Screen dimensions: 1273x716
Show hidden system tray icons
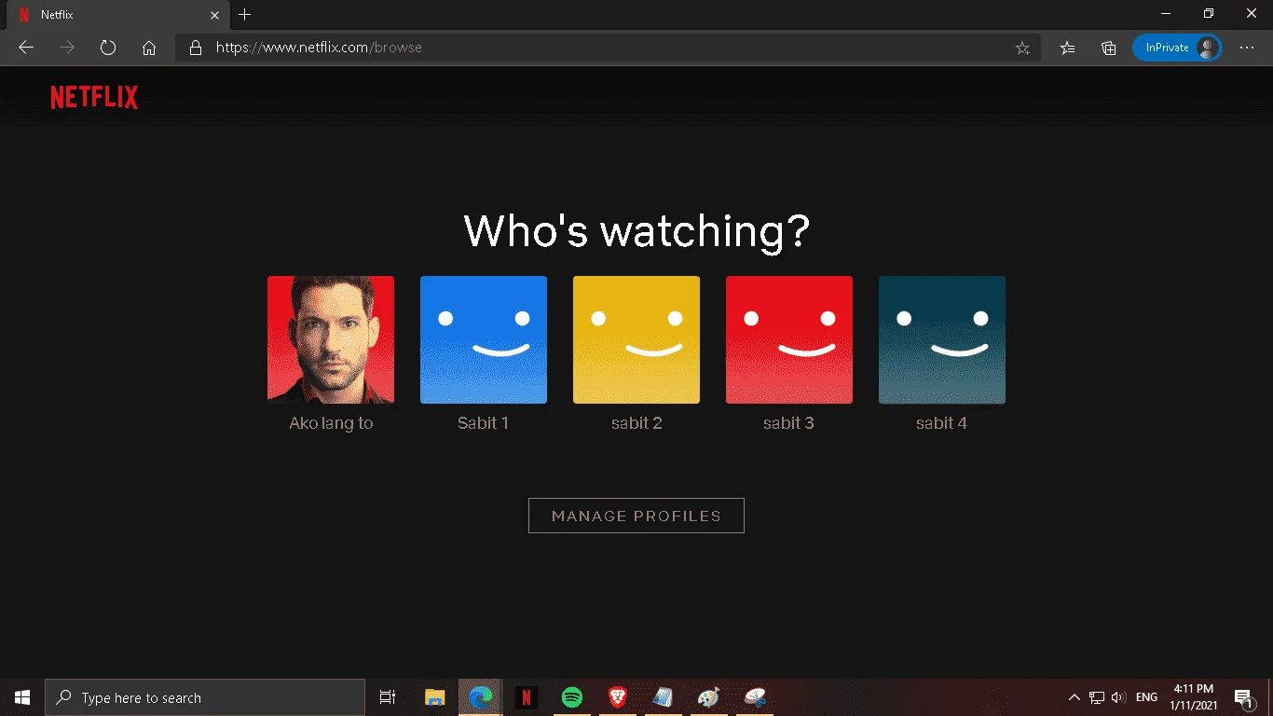click(x=1075, y=697)
